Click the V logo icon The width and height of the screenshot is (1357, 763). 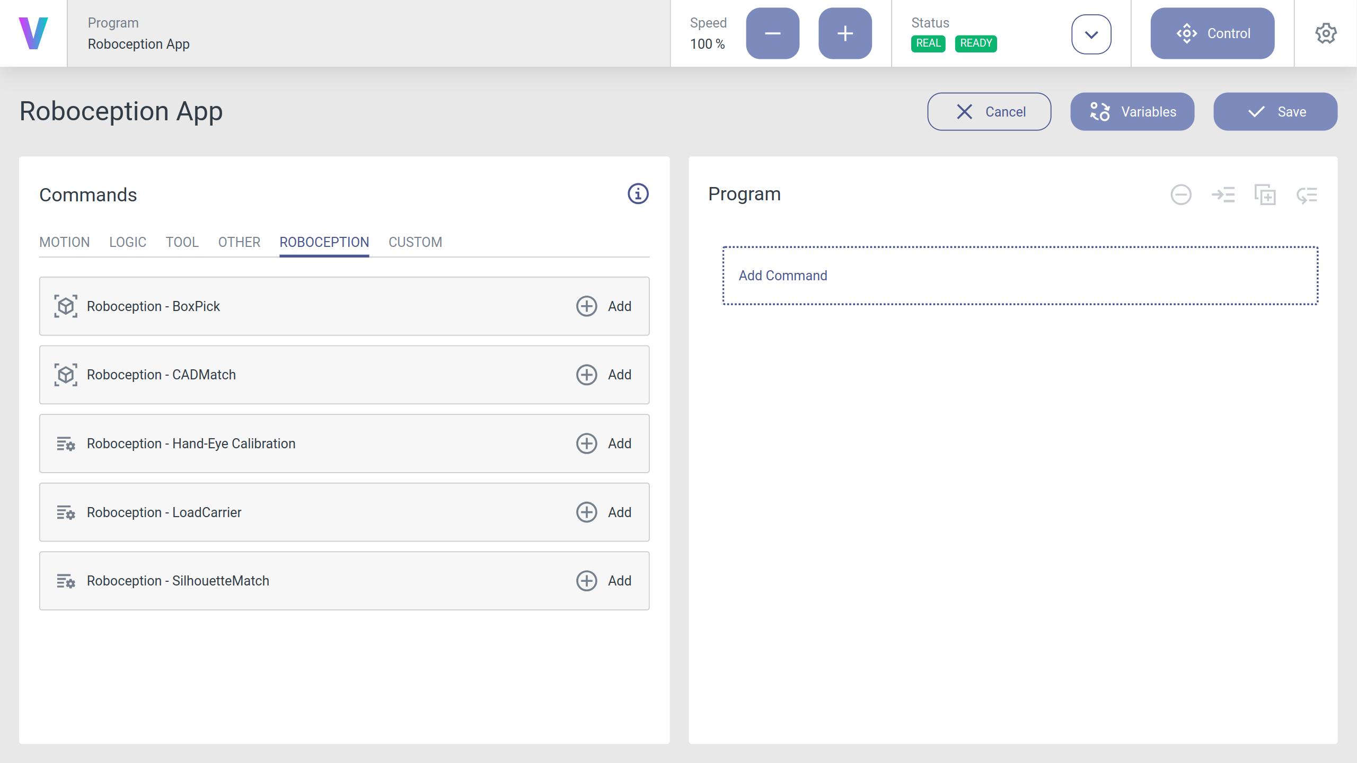33,33
